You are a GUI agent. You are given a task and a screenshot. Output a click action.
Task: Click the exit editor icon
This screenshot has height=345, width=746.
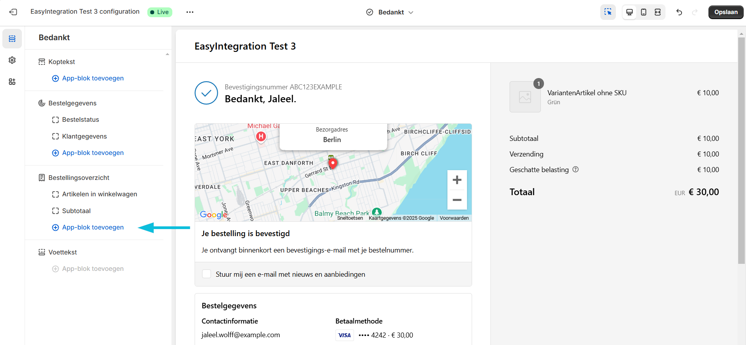[13, 12]
